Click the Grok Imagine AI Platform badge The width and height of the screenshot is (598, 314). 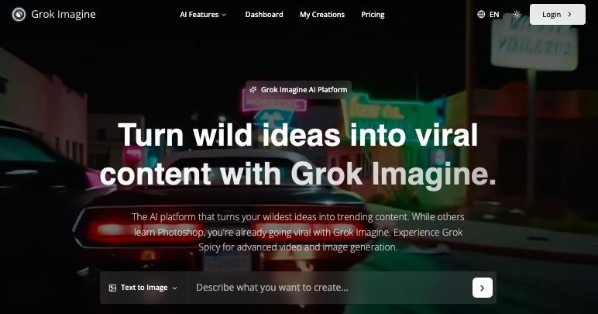(299, 90)
